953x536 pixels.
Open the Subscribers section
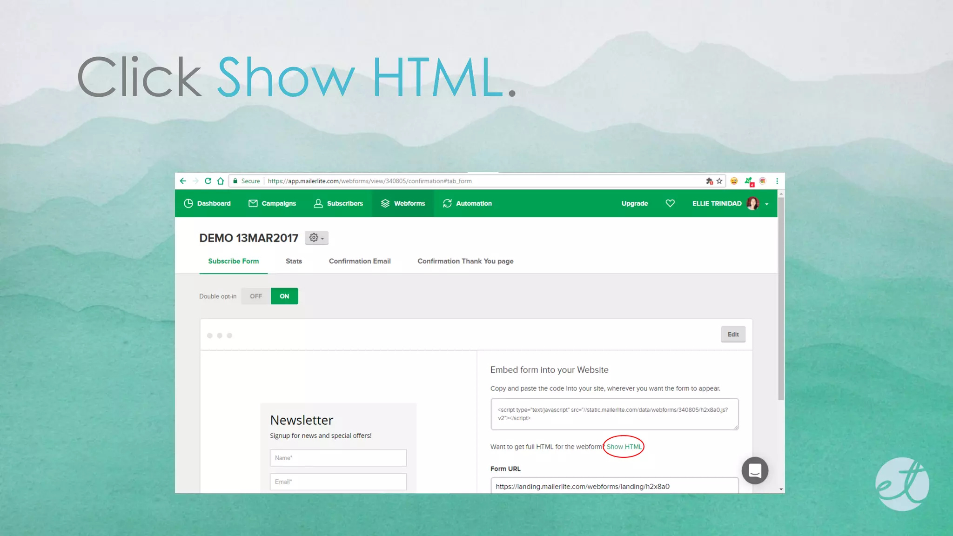(x=338, y=203)
